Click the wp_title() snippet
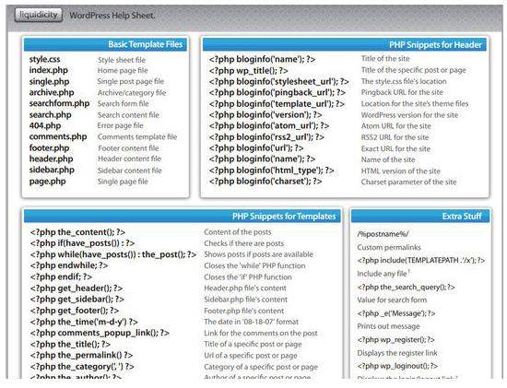The height and width of the screenshot is (388, 507). click(x=248, y=70)
